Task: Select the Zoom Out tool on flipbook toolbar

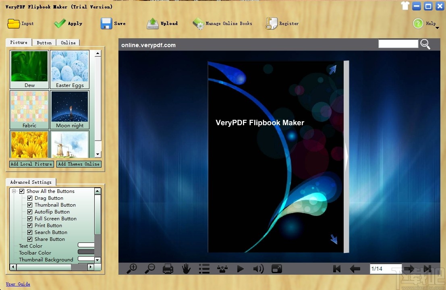Action: [x=149, y=268]
